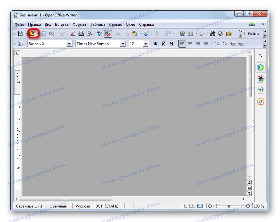
Task: Open the Файл menu
Action: (x=19, y=24)
